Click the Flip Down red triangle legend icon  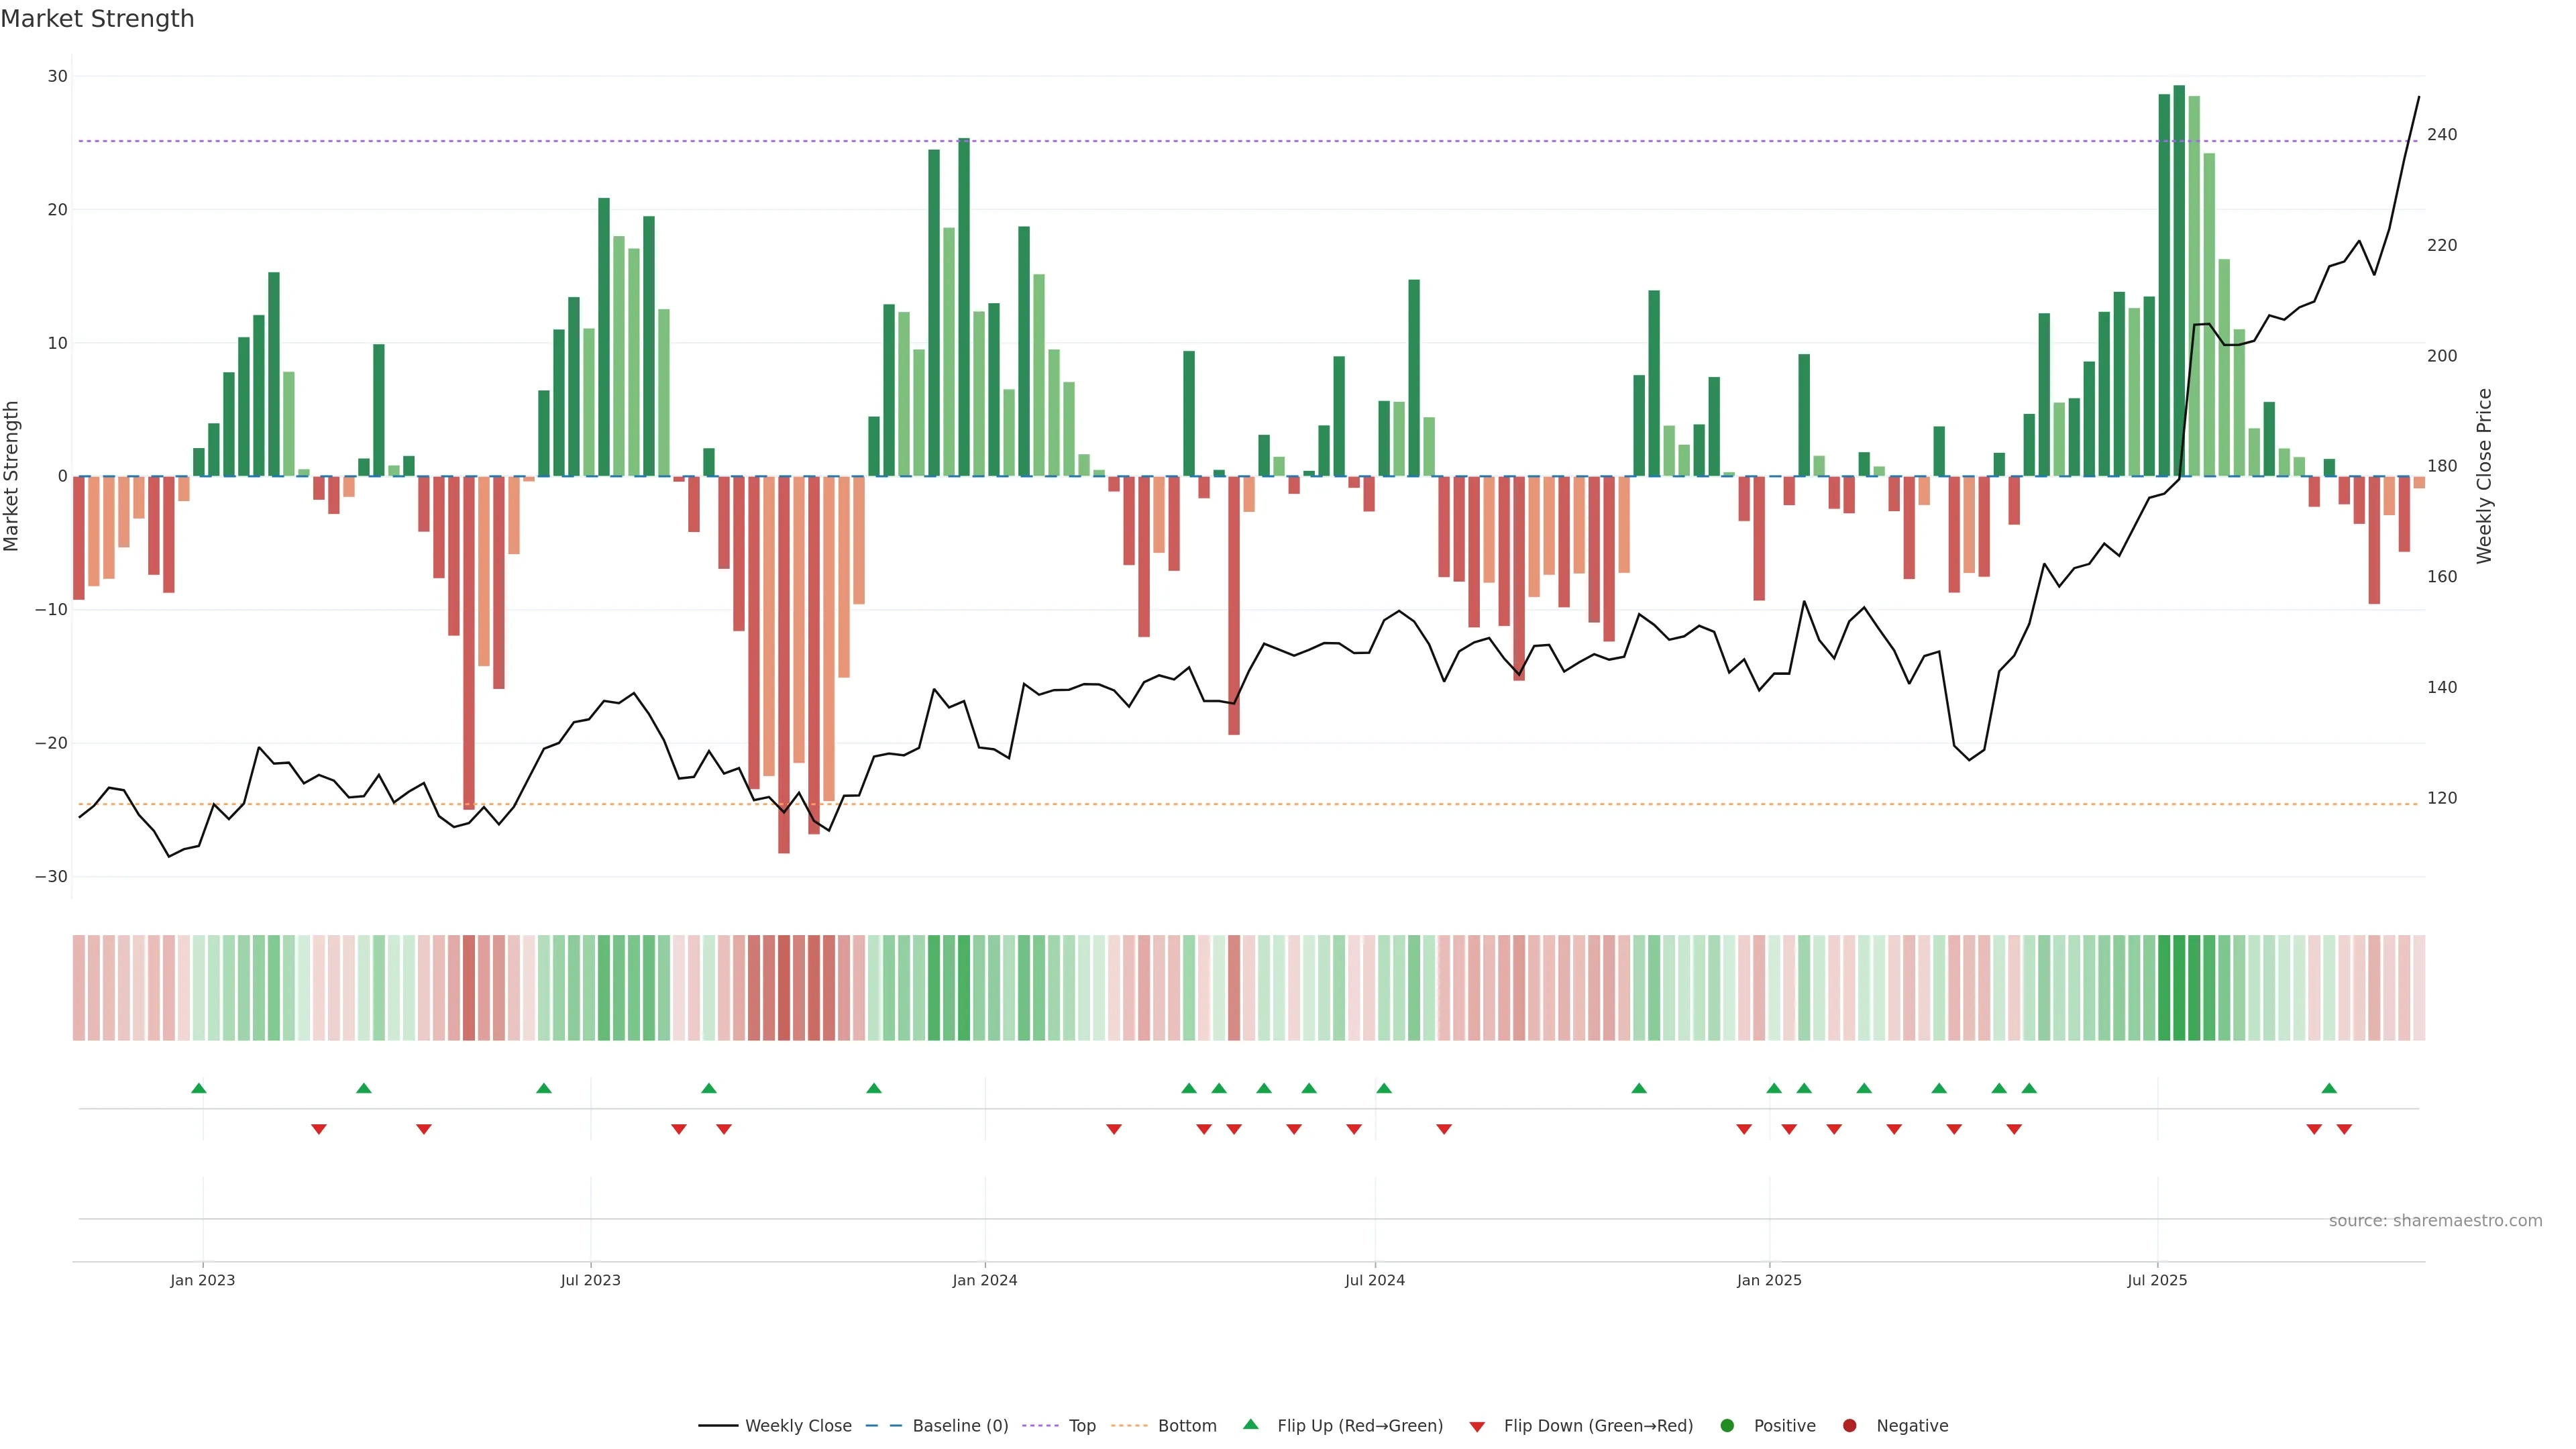click(1477, 1426)
